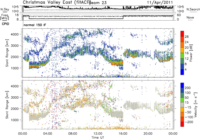
Task: Click the red segment of the power color bar
Action: coord(182,34)
